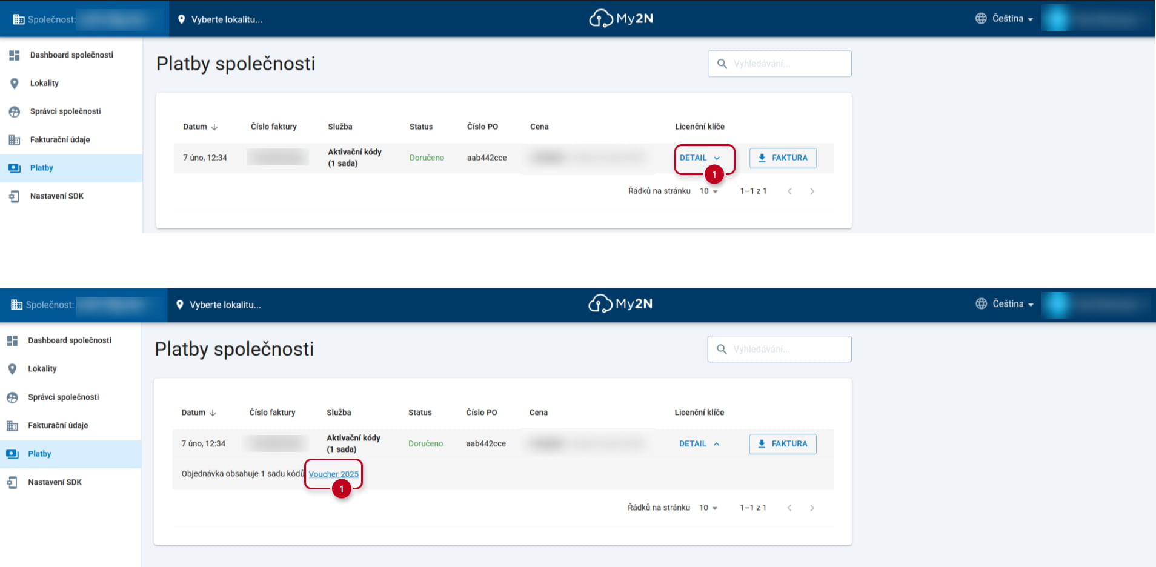Screen dimensions: 1156x567
Task: Select Fakturační údaje icon in lower sidebar
Action: 13,426
